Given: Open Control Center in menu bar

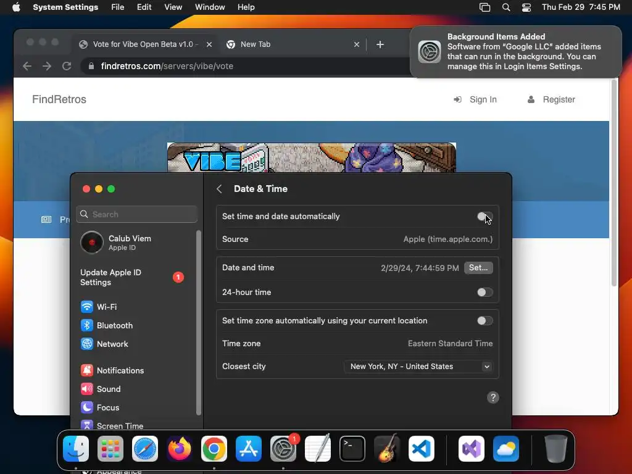Looking at the screenshot, I should pos(526,7).
